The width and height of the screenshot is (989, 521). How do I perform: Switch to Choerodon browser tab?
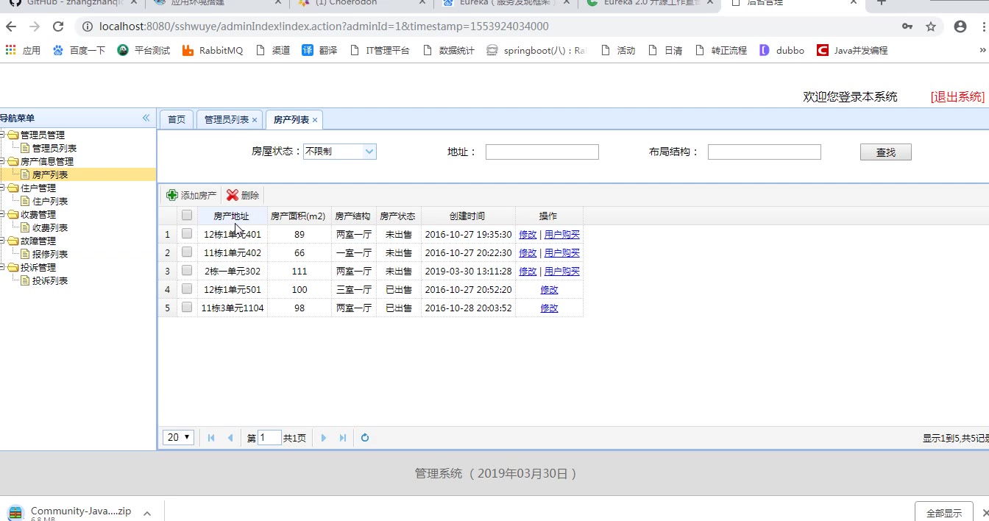pos(361,3)
